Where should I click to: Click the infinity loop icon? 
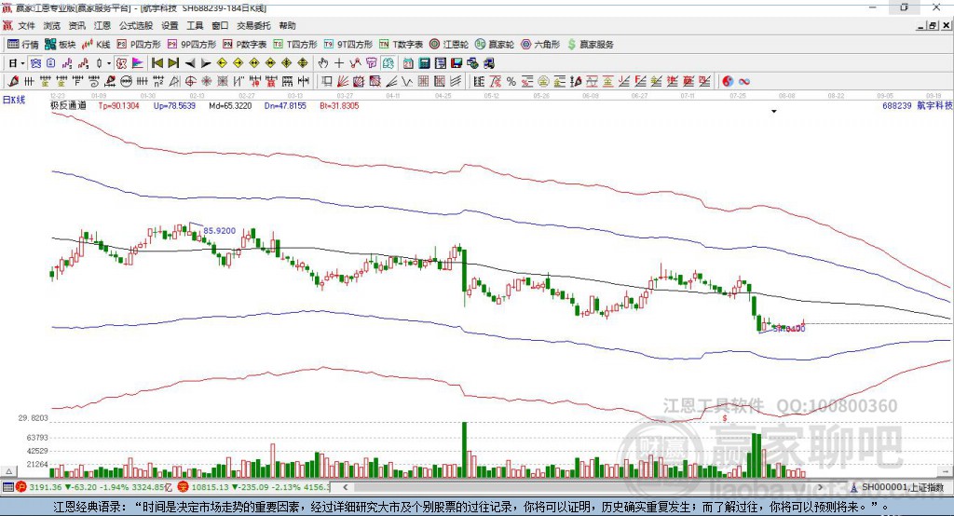744,82
